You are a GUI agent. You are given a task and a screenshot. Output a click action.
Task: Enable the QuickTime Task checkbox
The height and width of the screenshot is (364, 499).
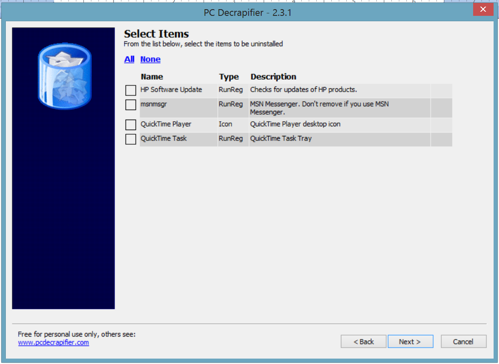pyautogui.click(x=131, y=139)
